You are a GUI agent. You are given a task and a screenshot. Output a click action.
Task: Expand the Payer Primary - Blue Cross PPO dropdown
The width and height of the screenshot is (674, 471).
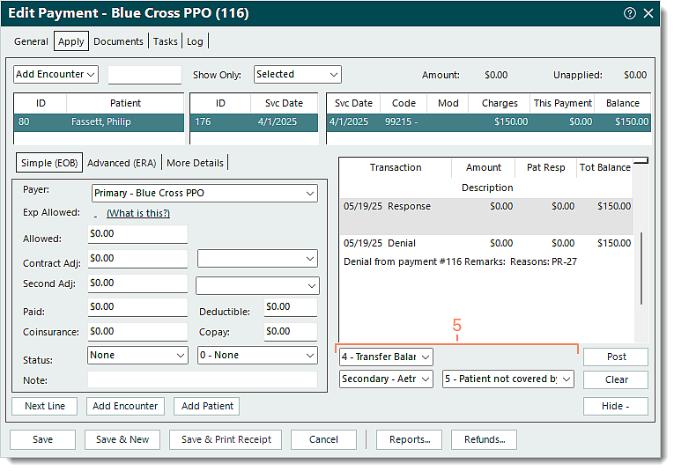(x=204, y=193)
